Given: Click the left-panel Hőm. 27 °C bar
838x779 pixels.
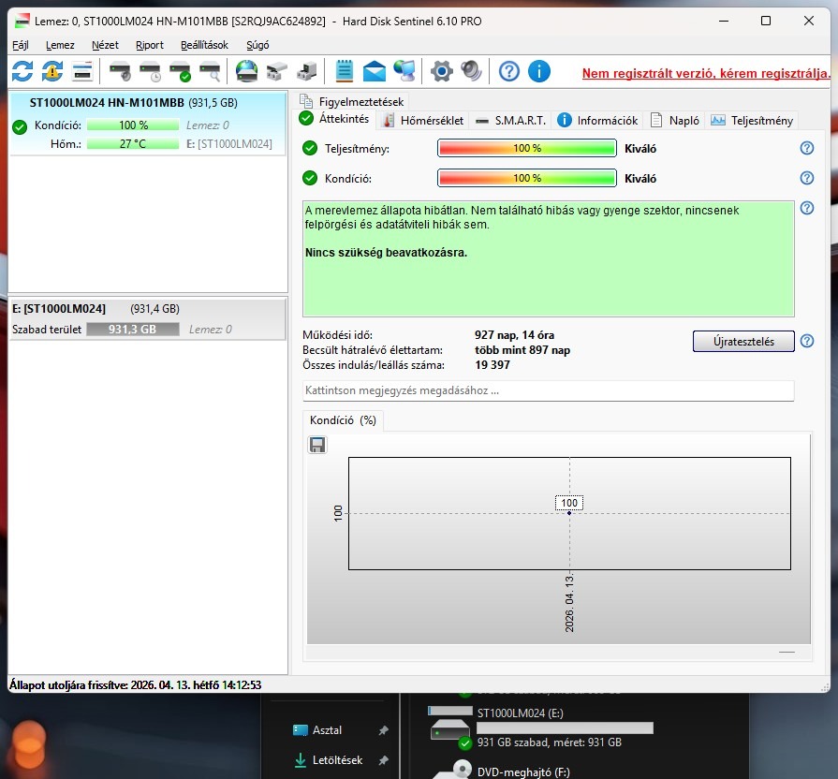Looking at the screenshot, I should [x=133, y=144].
